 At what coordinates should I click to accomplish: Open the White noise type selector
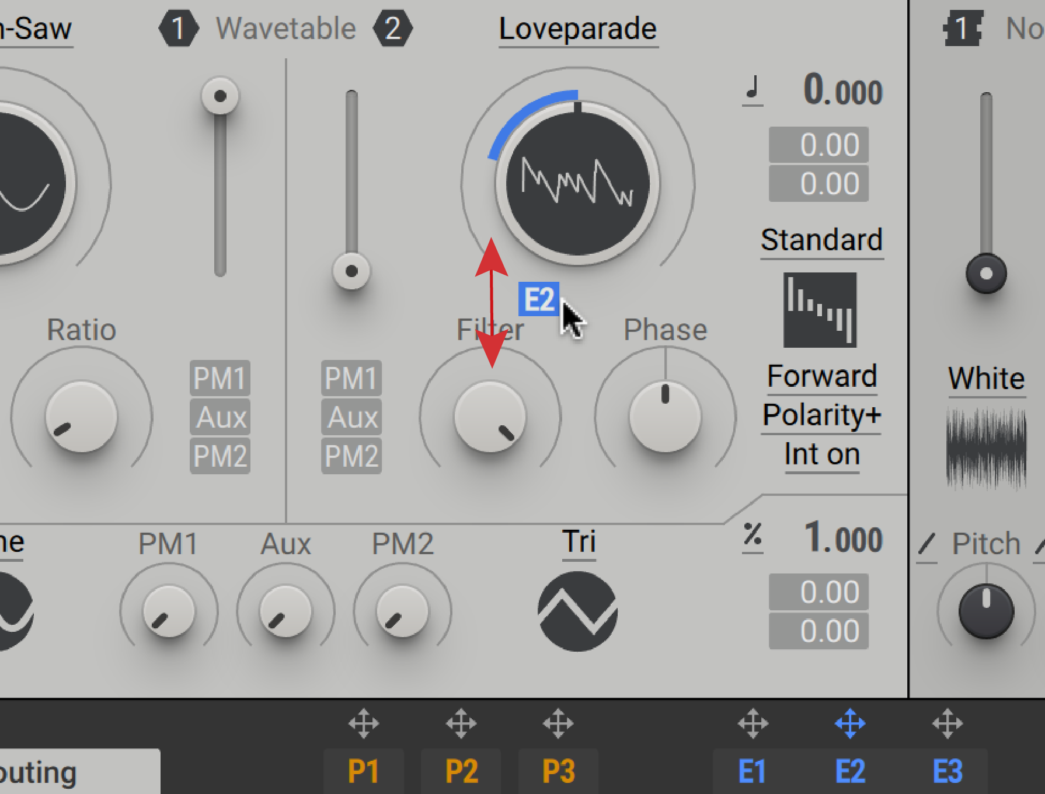tap(986, 378)
